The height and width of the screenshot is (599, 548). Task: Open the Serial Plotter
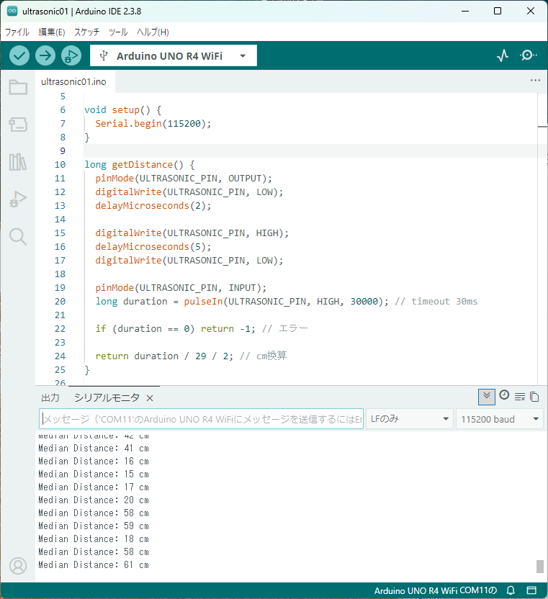(x=503, y=55)
